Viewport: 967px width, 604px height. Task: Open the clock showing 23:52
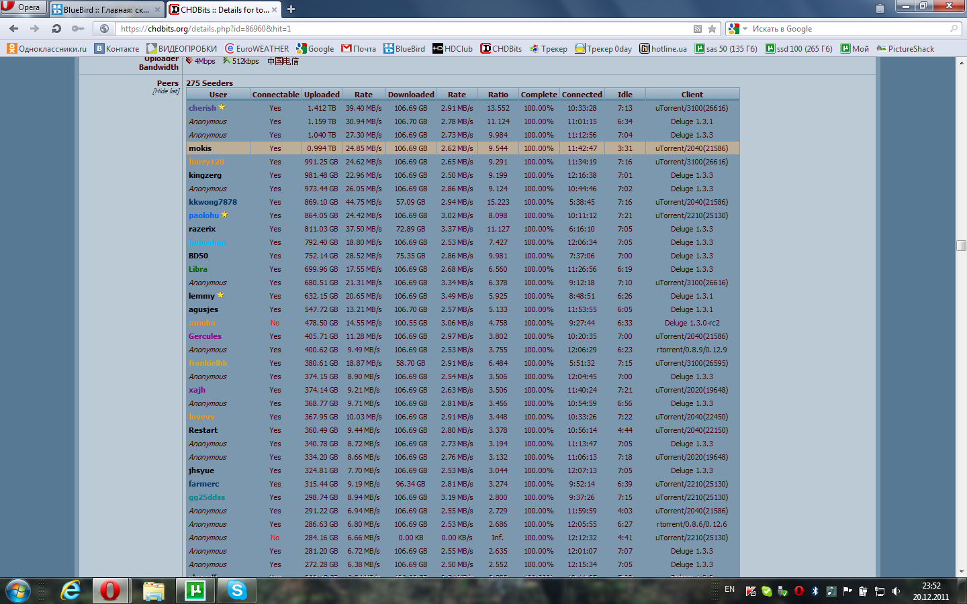click(x=931, y=591)
